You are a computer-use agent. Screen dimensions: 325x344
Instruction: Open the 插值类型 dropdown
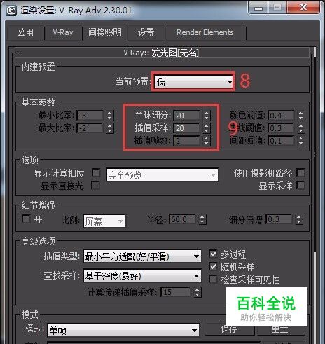point(142,256)
